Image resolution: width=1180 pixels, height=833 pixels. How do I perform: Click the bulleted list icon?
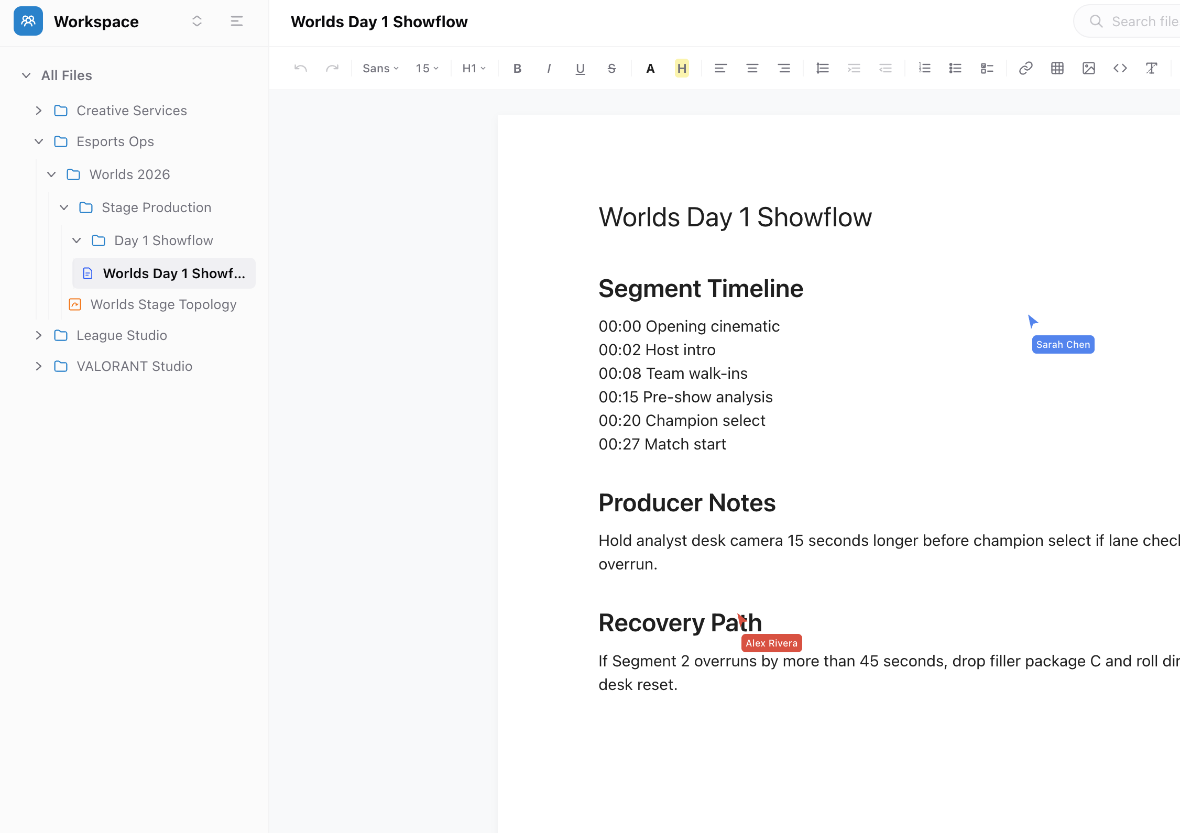(955, 68)
